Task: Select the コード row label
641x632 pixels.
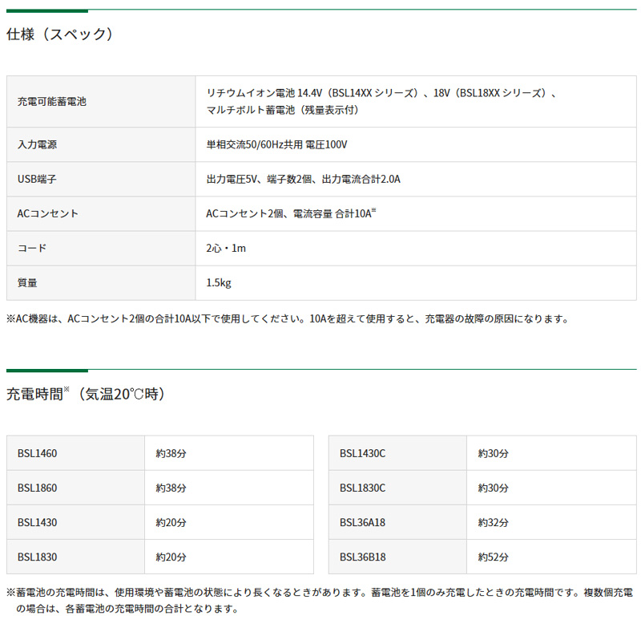Action: click(x=32, y=248)
